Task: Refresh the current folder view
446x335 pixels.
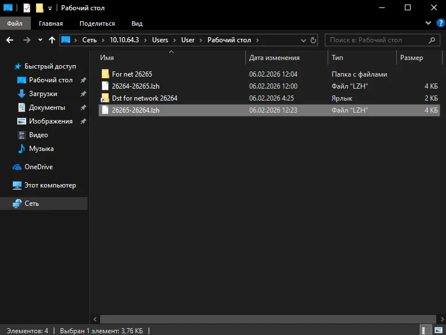Action: pyautogui.click(x=313, y=40)
